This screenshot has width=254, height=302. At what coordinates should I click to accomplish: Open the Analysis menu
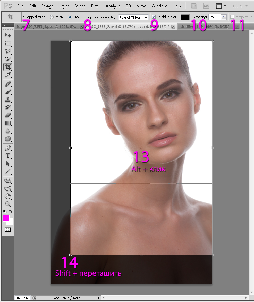pos(113,6)
